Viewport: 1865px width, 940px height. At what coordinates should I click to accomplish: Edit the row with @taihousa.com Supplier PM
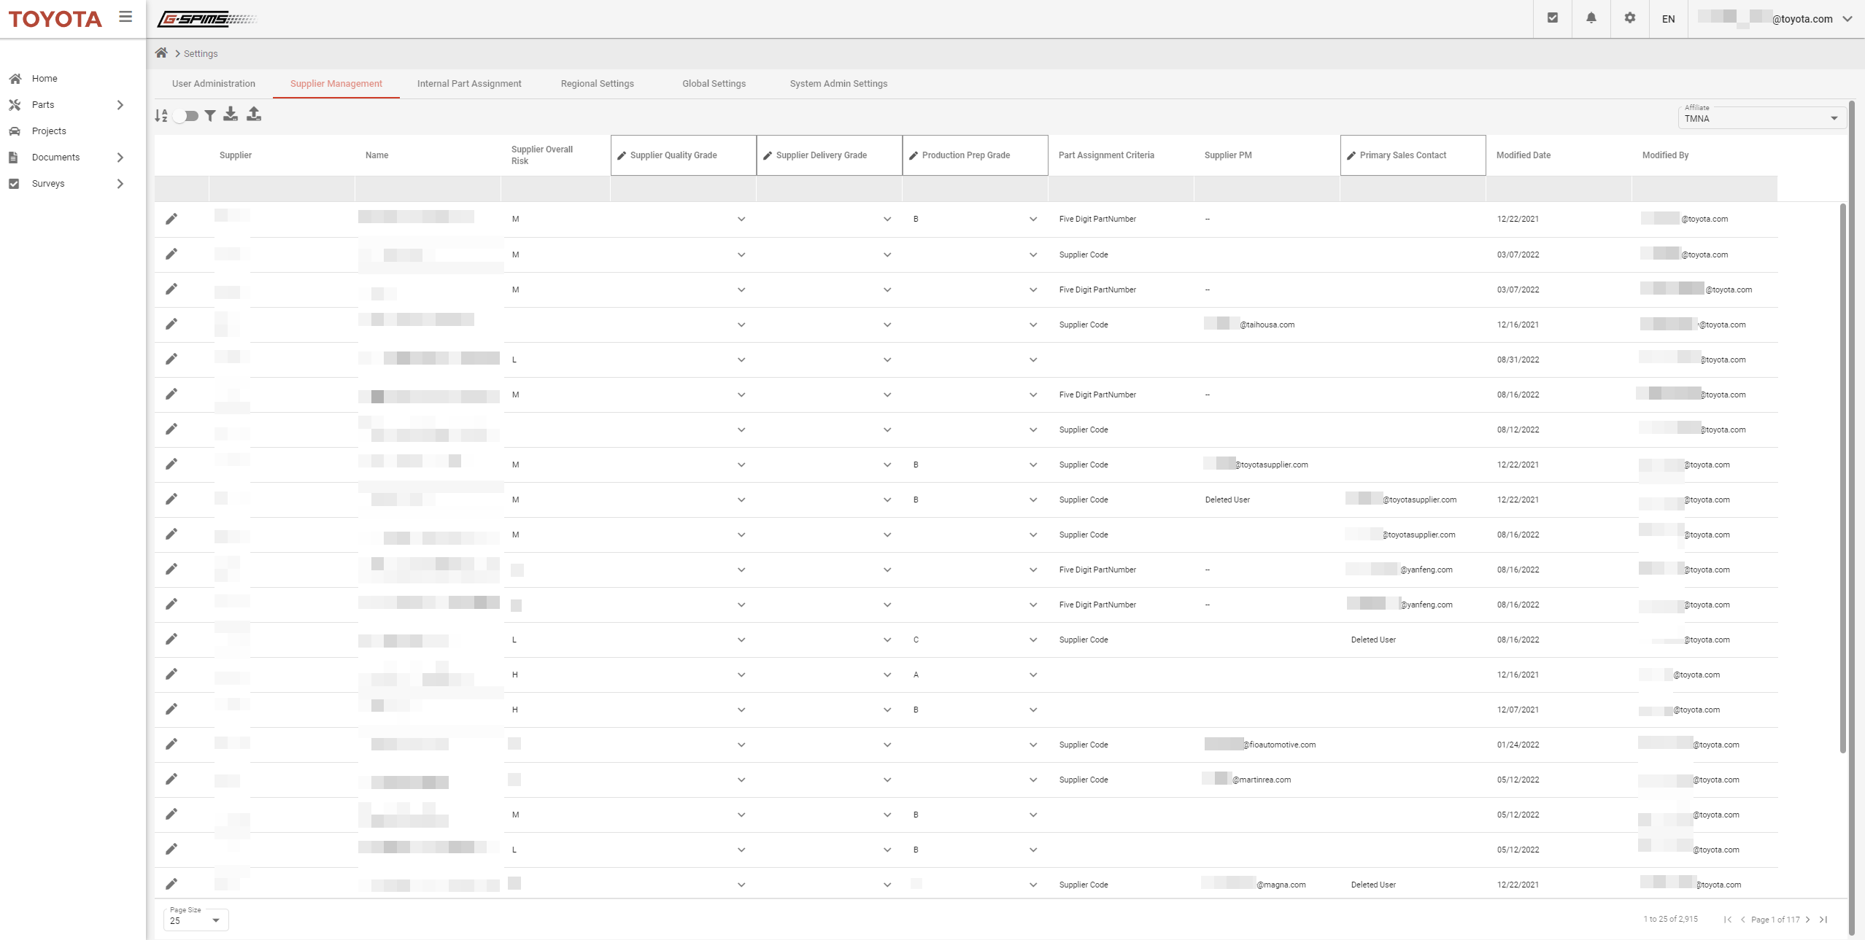pyautogui.click(x=171, y=324)
